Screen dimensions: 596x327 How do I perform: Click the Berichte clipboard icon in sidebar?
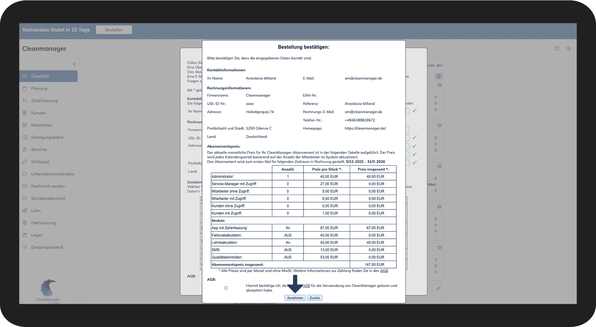pyautogui.click(x=25, y=150)
